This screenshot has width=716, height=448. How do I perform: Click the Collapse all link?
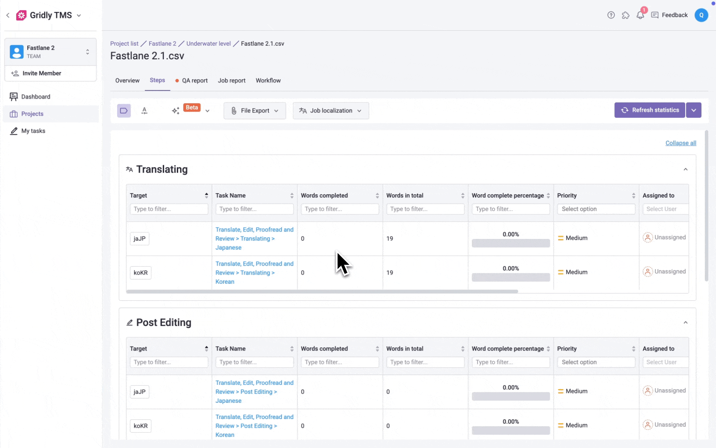pyautogui.click(x=681, y=143)
